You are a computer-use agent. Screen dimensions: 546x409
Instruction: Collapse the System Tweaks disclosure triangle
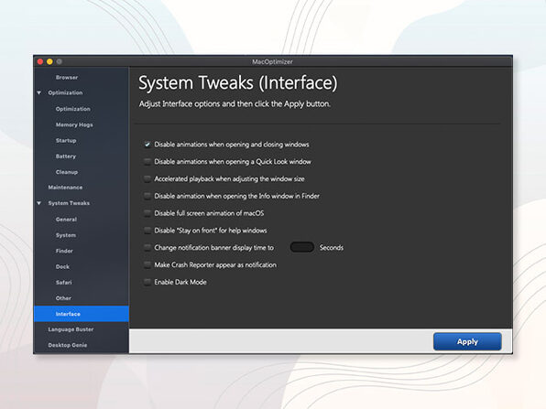click(x=39, y=203)
